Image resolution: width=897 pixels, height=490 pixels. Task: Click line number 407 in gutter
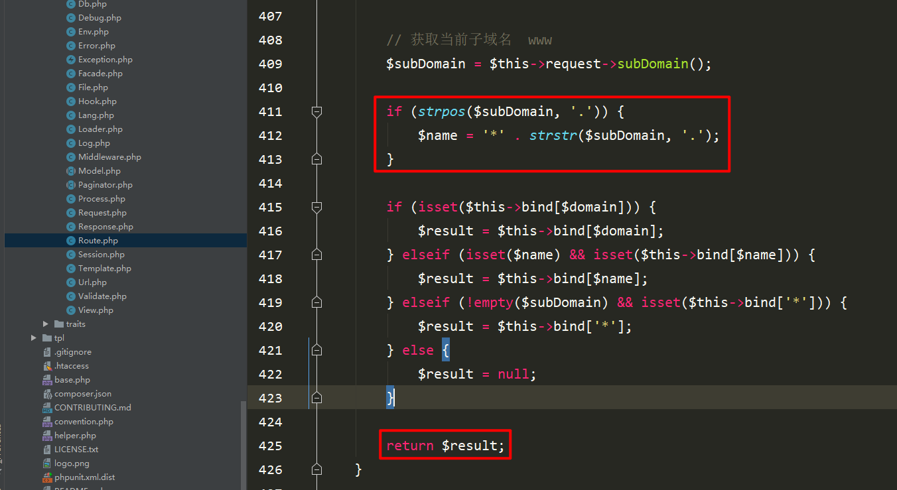pyautogui.click(x=270, y=17)
